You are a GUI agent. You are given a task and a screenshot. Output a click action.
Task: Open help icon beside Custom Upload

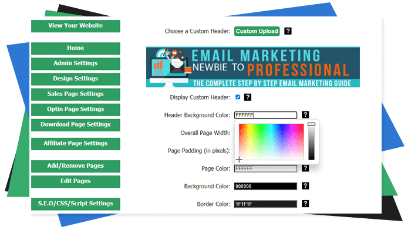(288, 31)
